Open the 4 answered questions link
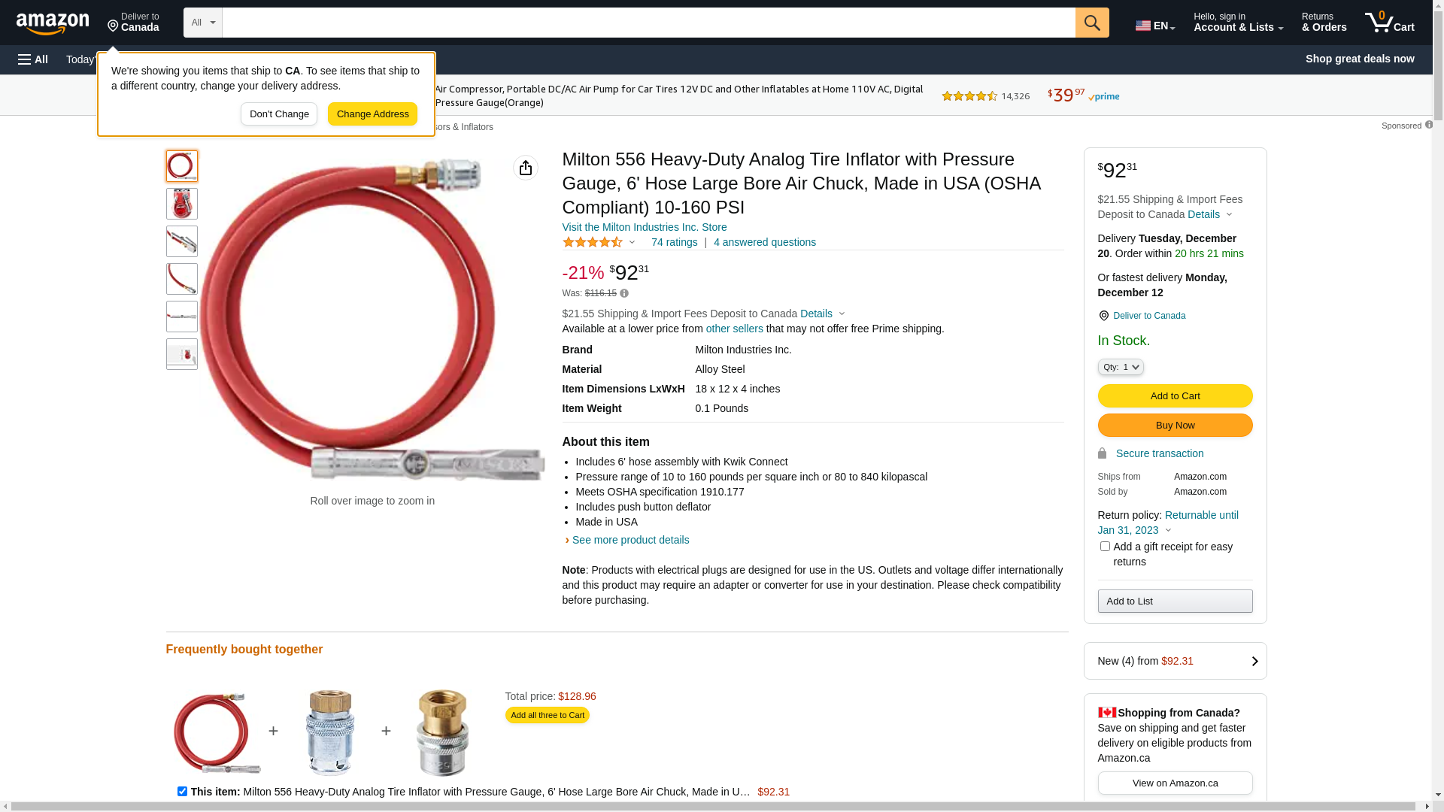Viewport: 1444px width, 812px height. [764, 242]
